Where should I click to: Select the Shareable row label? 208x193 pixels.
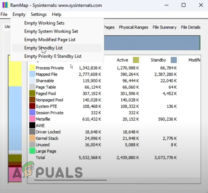point(45,81)
